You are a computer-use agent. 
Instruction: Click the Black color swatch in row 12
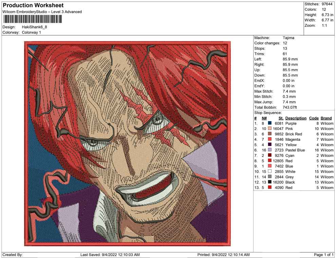pos(269,182)
